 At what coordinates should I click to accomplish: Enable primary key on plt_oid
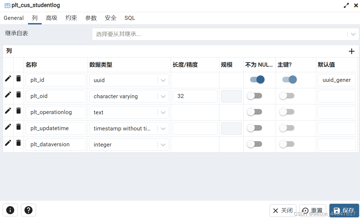click(x=287, y=96)
